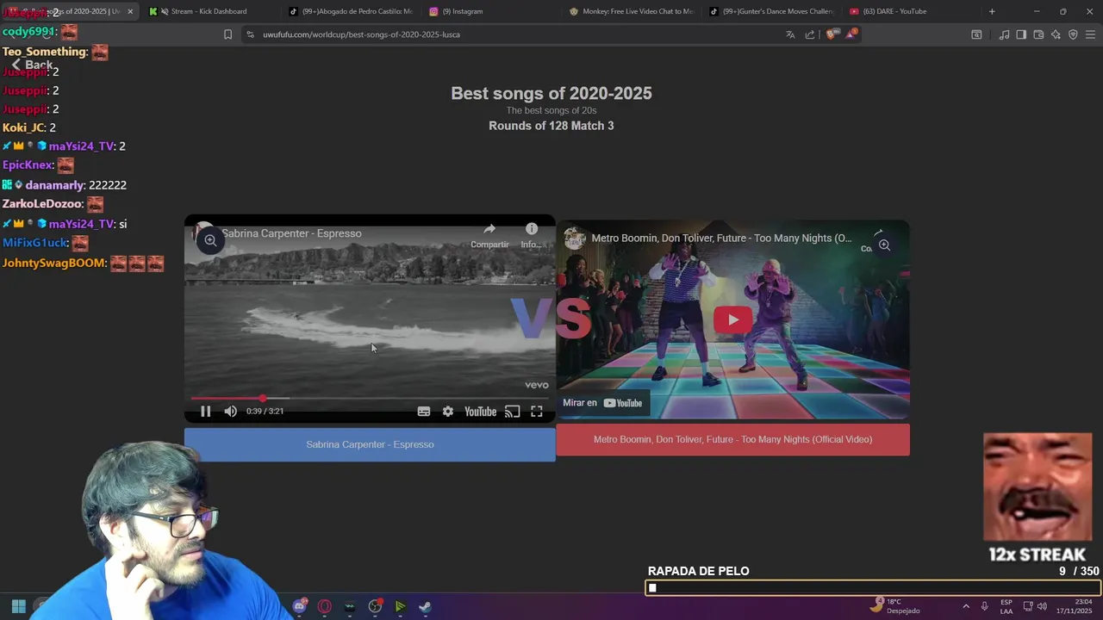Vote for Too Many Nights (Official Video)
This screenshot has width=1103, height=620.
click(x=732, y=439)
